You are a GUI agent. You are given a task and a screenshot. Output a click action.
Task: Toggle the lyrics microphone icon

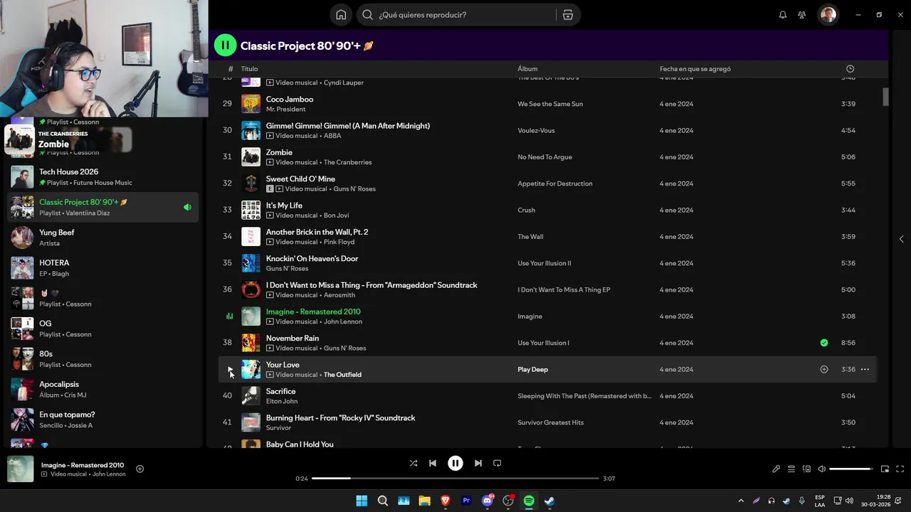776,469
